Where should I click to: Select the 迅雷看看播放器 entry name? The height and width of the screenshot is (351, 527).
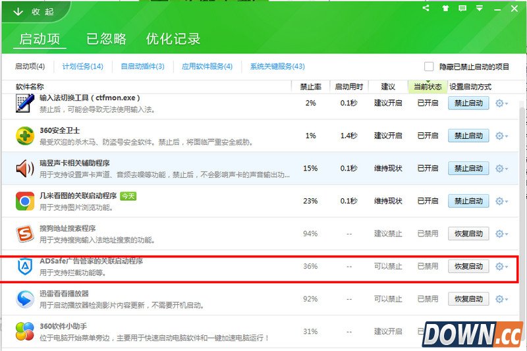pyautogui.click(x=64, y=294)
